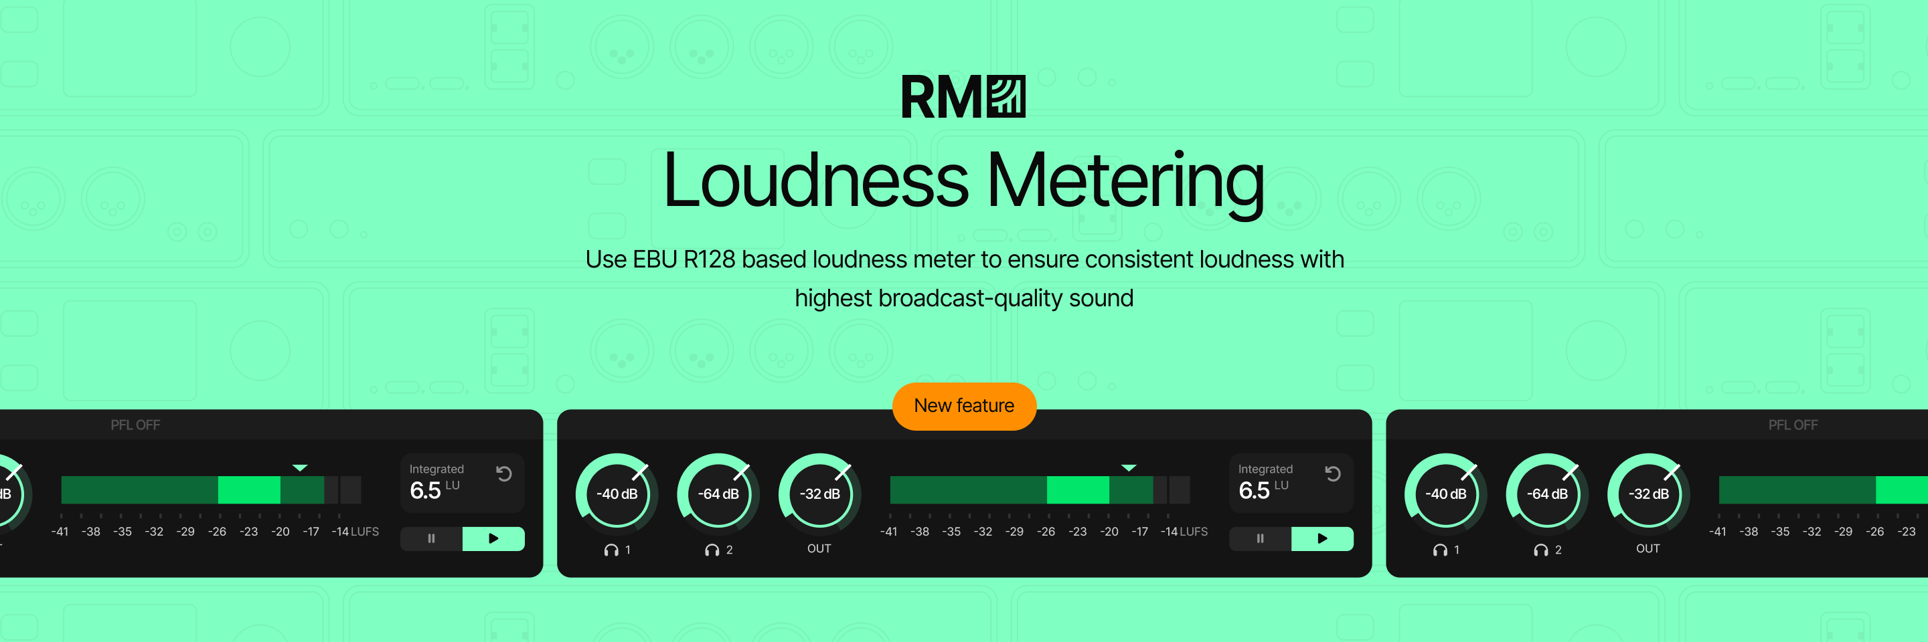Click the -29 scale label in the left panel
The height and width of the screenshot is (642, 1928).
tap(185, 532)
